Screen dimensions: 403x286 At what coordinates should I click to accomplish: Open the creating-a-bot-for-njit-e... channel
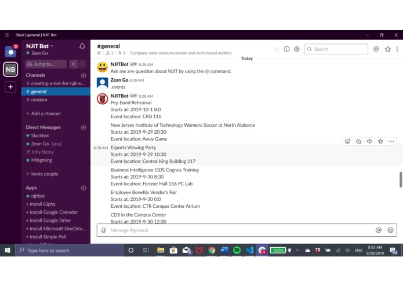tap(56, 83)
